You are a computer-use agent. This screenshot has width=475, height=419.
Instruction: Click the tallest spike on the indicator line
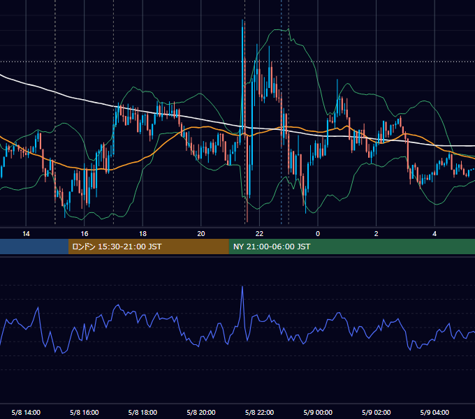pos(242,287)
